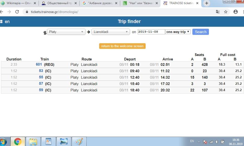Screen dimensions: 244x146
Task: Click return to the welcome screen button
Action: click(122, 46)
